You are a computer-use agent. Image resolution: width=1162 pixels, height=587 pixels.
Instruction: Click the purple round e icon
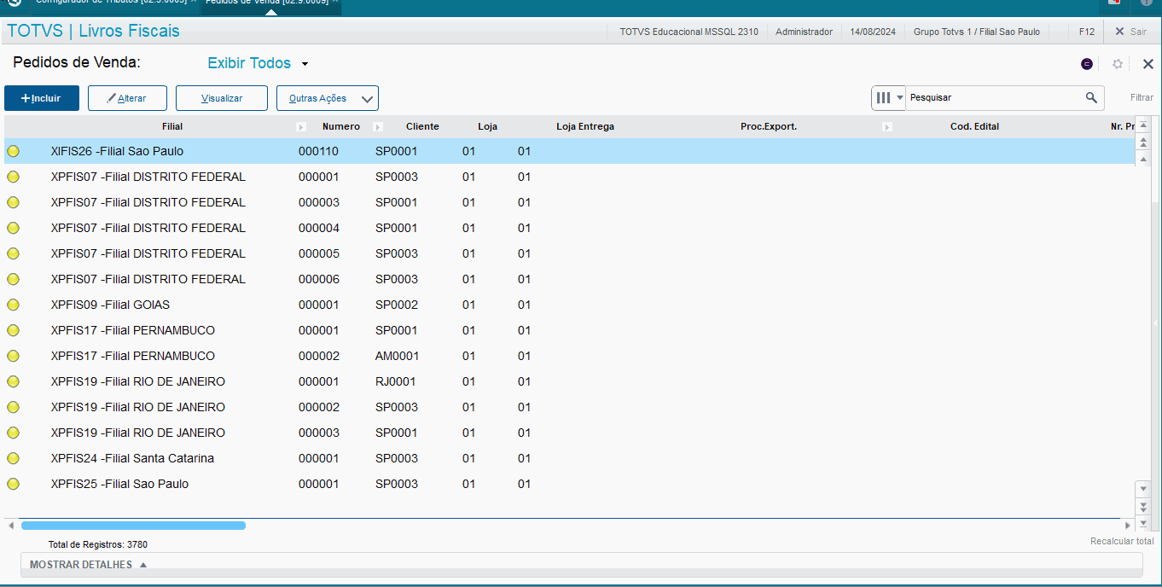tap(1087, 64)
